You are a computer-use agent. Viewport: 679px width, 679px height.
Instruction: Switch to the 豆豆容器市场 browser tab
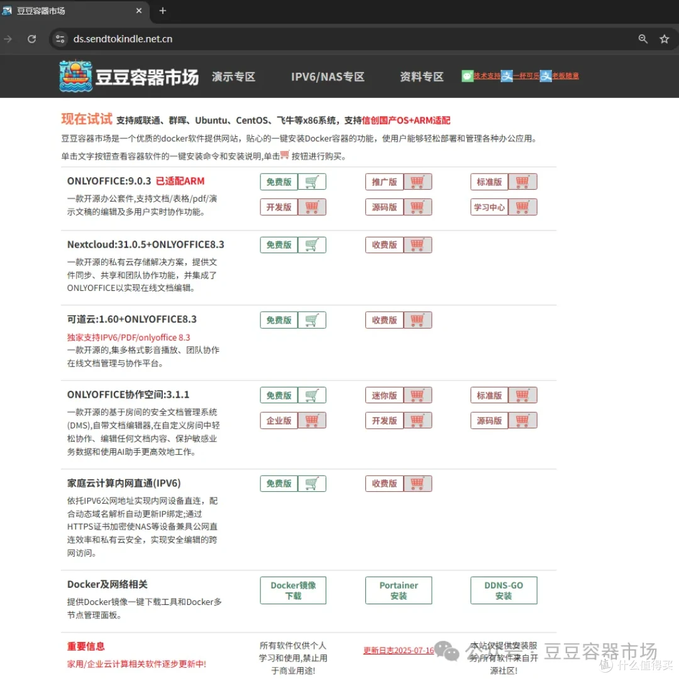click(x=74, y=11)
